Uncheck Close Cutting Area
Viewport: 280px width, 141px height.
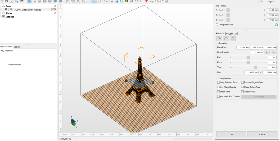point(243,87)
